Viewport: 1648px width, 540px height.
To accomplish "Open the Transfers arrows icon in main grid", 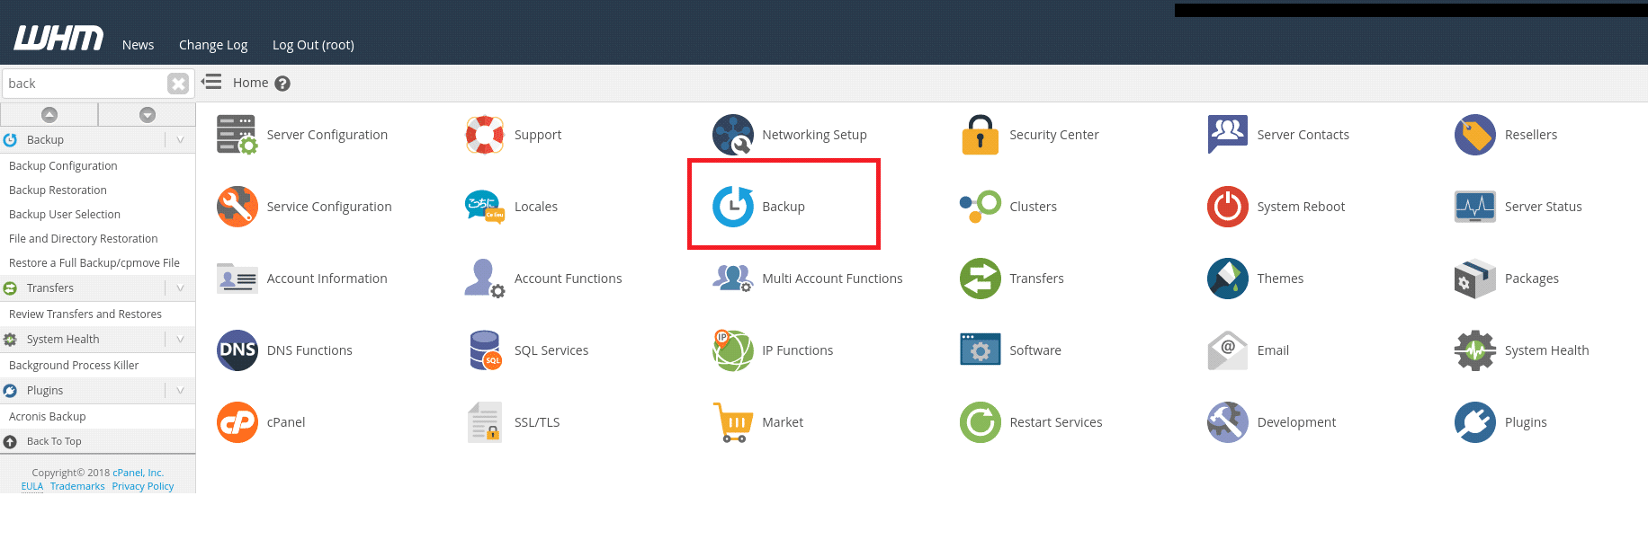I will (981, 279).
